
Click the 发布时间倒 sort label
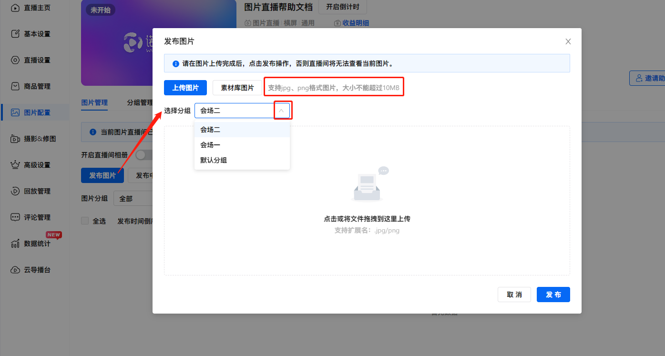135,221
